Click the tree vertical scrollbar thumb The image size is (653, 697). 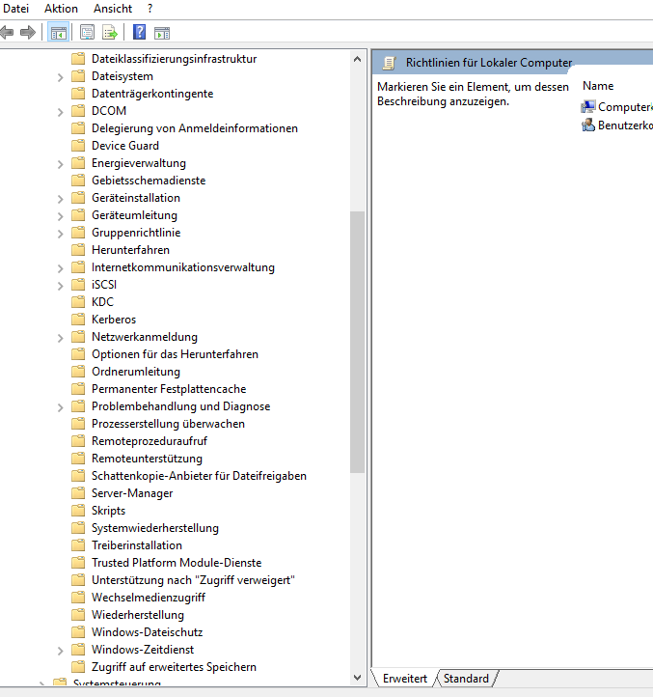pyautogui.click(x=357, y=342)
